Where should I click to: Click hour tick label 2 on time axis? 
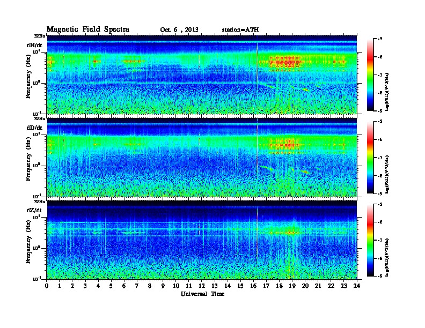click(72, 286)
